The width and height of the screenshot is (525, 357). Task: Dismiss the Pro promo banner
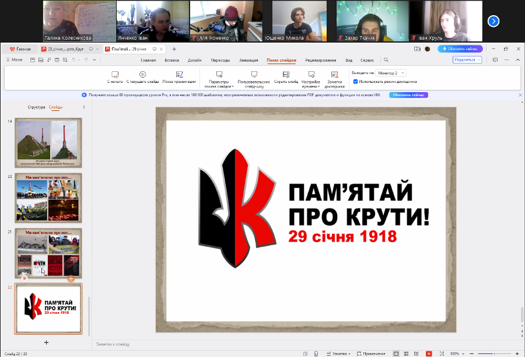[520, 95]
